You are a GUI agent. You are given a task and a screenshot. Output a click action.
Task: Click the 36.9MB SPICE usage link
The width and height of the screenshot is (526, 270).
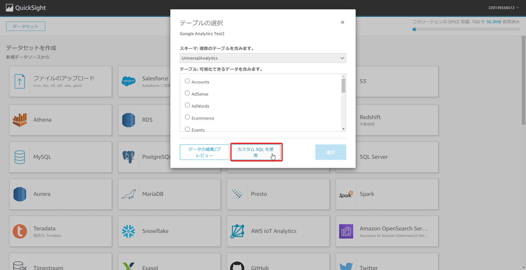tap(494, 22)
